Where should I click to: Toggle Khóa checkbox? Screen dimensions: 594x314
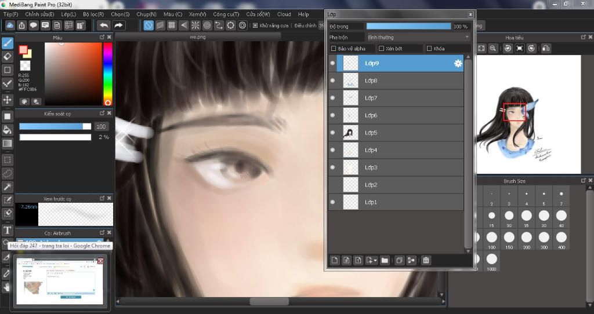coord(429,49)
